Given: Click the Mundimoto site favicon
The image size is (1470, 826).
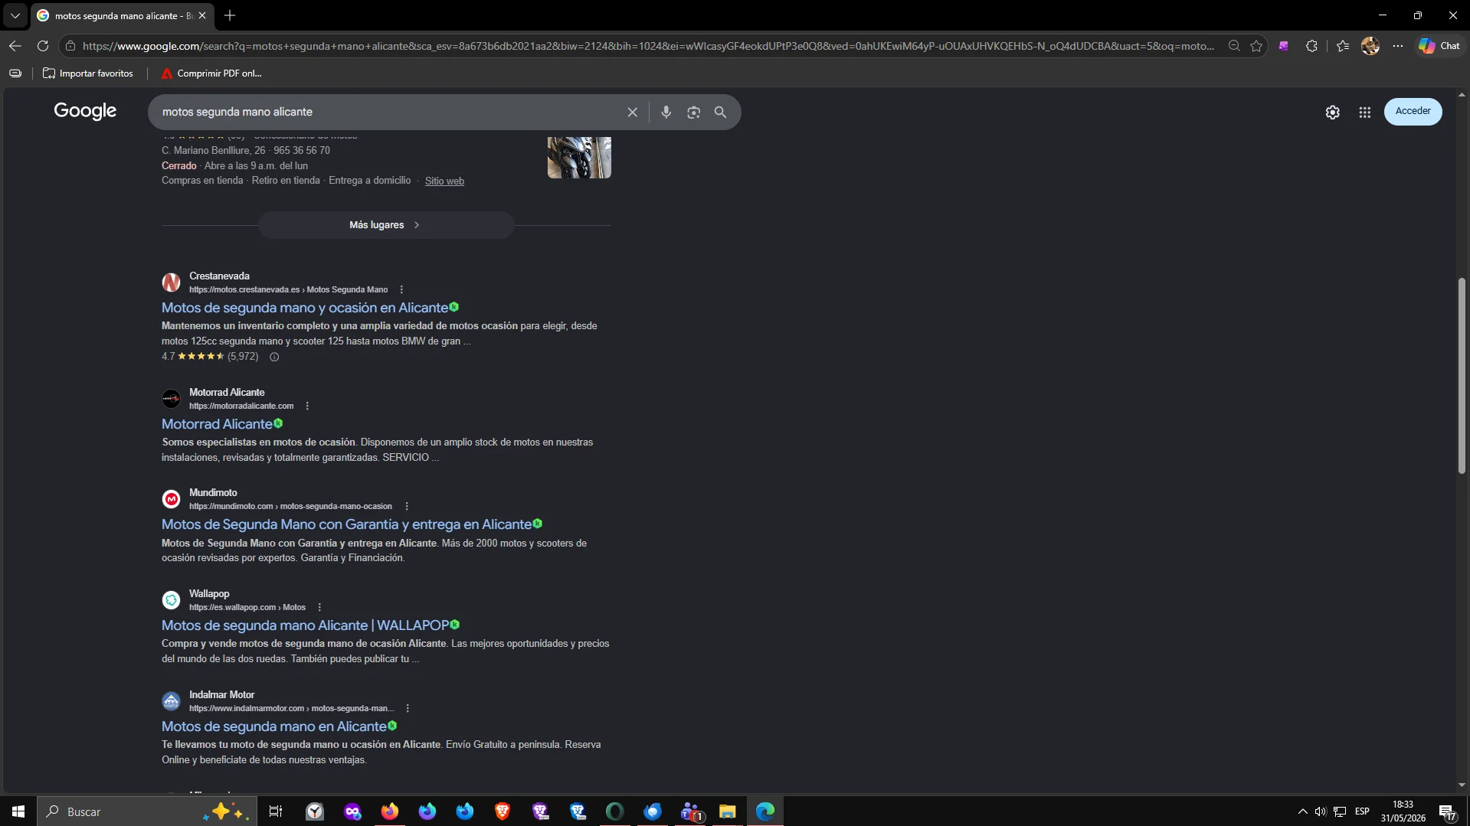Looking at the screenshot, I should coord(172,499).
